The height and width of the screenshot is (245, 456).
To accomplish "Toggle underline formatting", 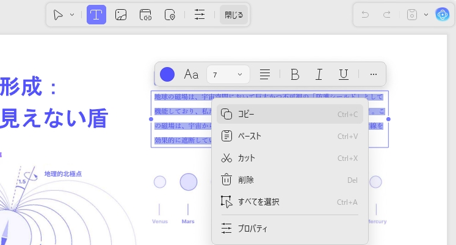I will (x=344, y=74).
